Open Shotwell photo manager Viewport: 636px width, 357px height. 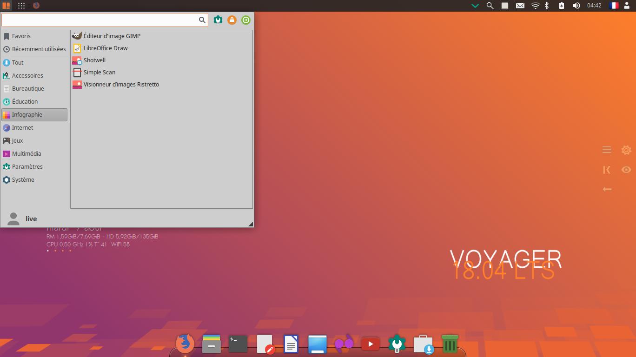tap(161, 60)
